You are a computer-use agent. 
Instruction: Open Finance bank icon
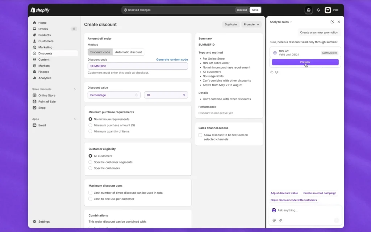point(34,72)
